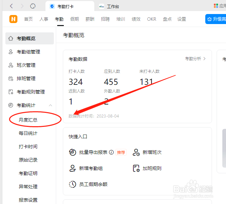Open the 假期 top menu

point(75,19)
